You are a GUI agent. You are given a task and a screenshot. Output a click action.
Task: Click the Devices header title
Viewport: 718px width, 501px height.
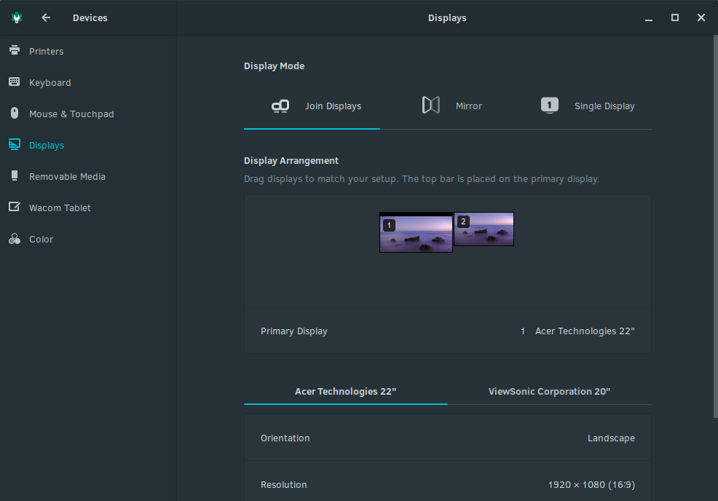coord(90,18)
